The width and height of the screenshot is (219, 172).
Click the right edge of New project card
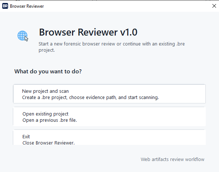(201, 94)
